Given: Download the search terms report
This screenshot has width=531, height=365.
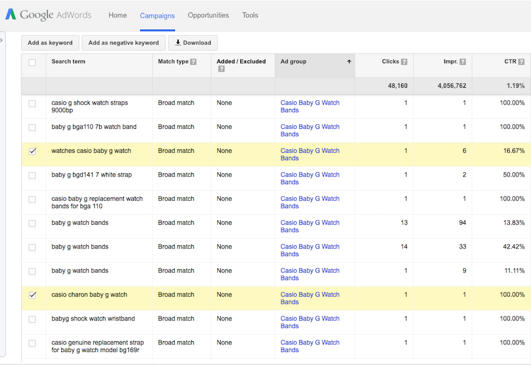Looking at the screenshot, I should coord(193,43).
